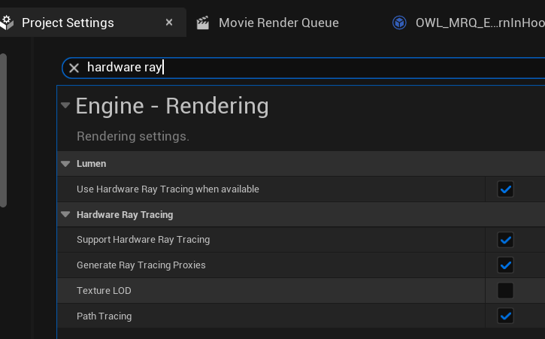
Task: Click the 'Generate Ray Tracing Proxies' label
Action: click(141, 265)
